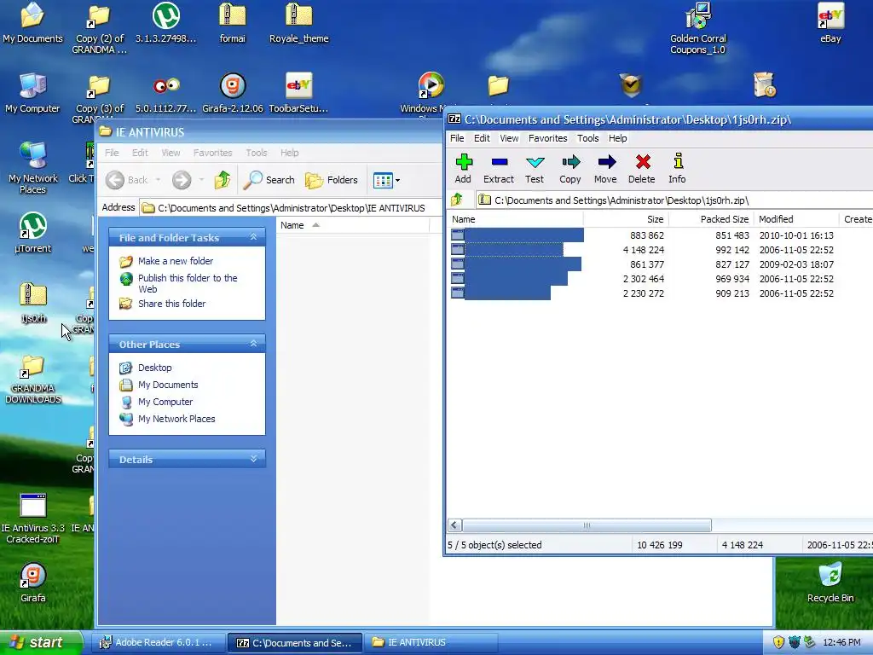Screen dimensions: 873x655
Task: Click the Back button in explorer window
Action: coord(128,180)
